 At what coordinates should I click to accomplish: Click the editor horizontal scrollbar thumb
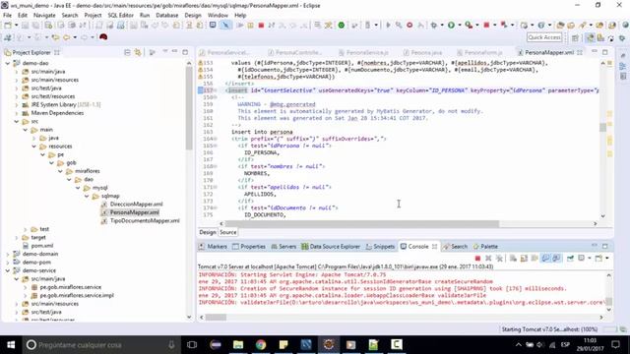pyautogui.click(x=362, y=224)
